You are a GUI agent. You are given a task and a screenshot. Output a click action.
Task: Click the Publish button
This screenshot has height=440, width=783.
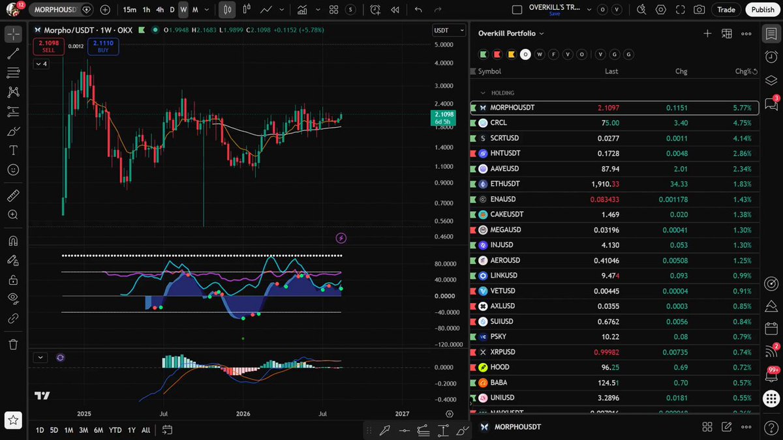tap(762, 10)
